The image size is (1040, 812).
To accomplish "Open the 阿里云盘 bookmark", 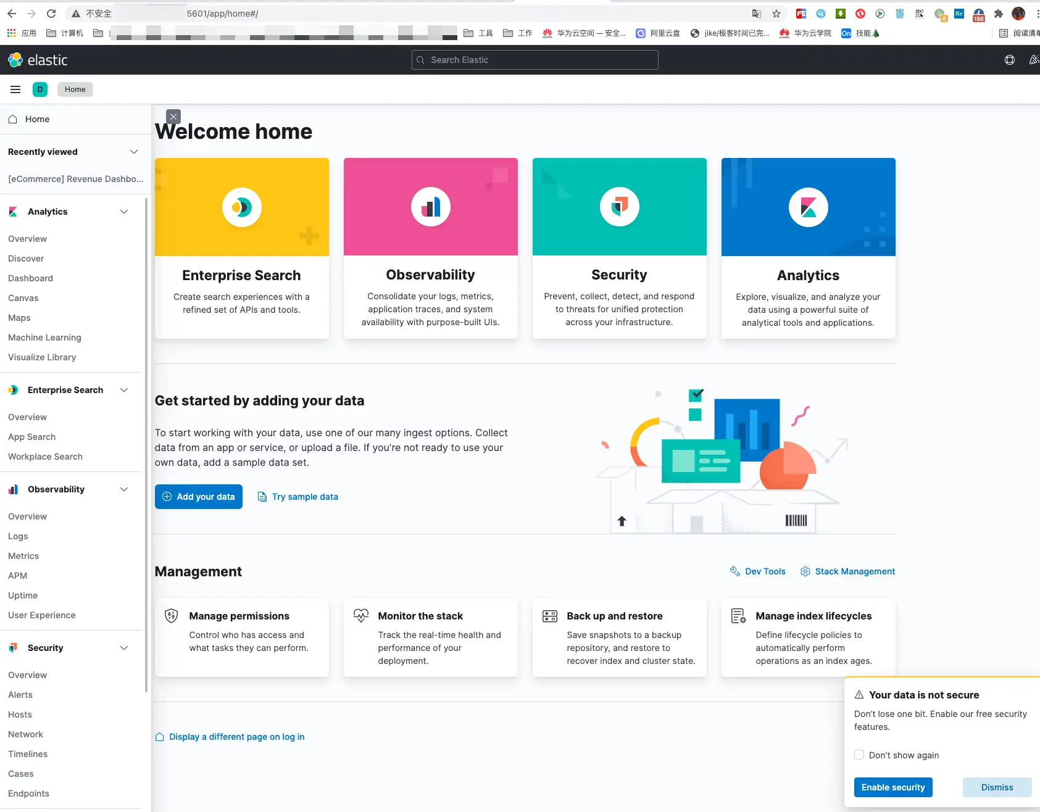I will coord(658,33).
